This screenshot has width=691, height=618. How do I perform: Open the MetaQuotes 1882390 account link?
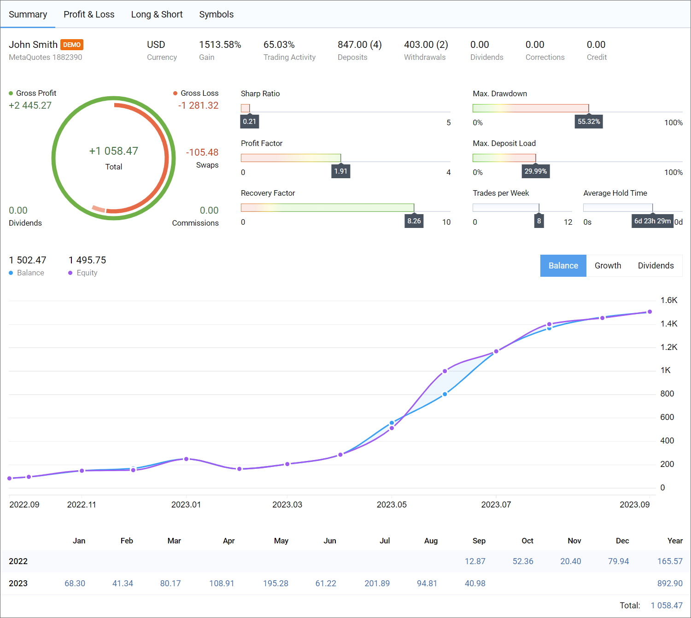(x=45, y=57)
